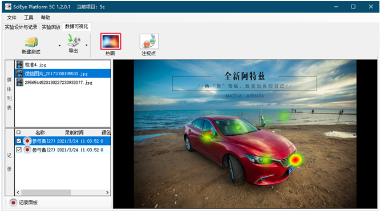Image resolution: width=384 pixels, height=214 pixels.
Task: Expand the 导出 dropdown arrow
Action: tap(87, 45)
